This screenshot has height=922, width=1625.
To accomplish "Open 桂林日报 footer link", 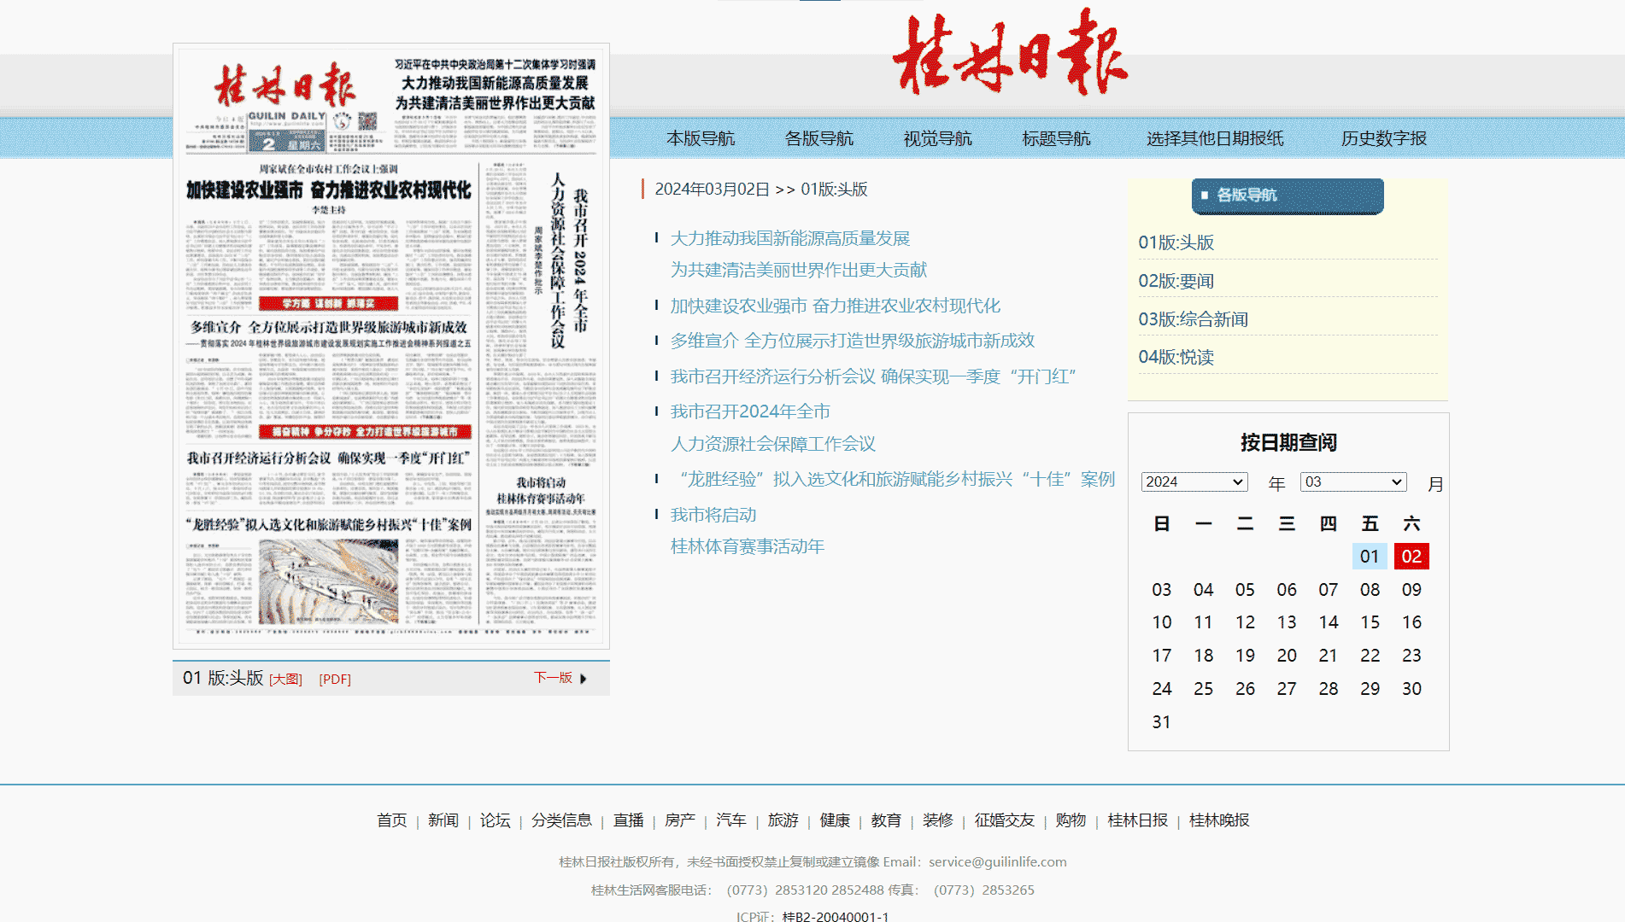I will (x=1138, y=820).
